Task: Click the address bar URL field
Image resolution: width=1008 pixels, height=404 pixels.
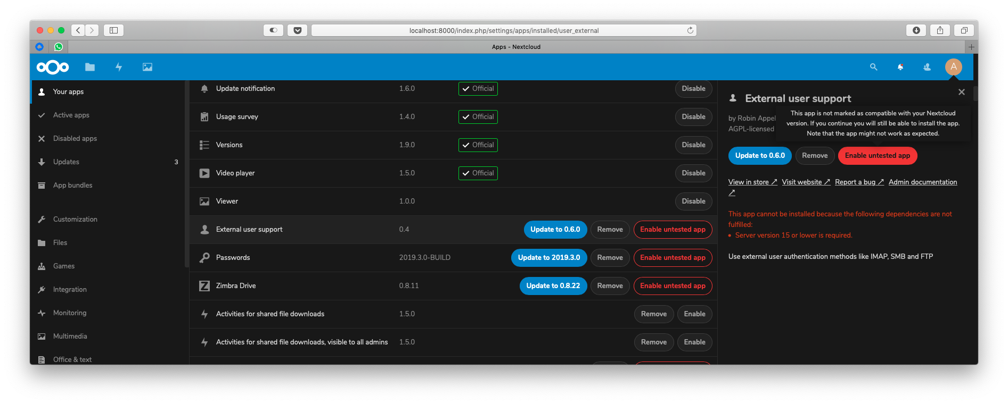Action: [x=504, y=30]
